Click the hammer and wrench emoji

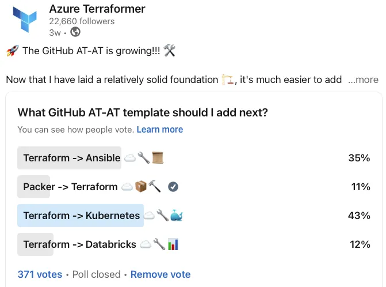(170, 51)
